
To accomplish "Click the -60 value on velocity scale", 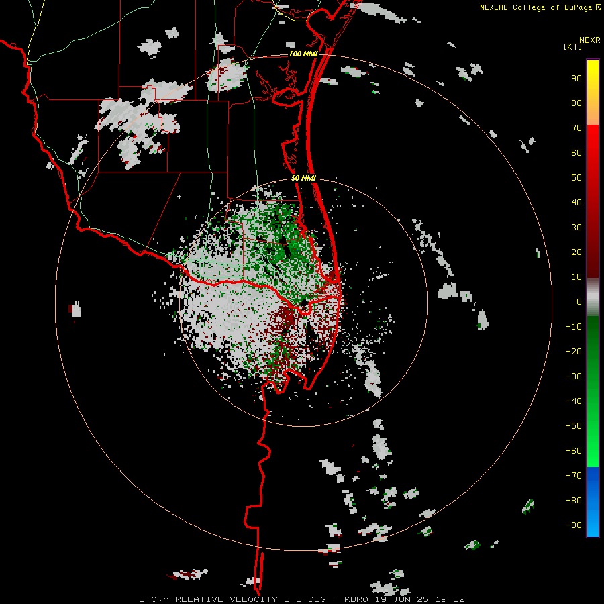I will tap(574, 451).
